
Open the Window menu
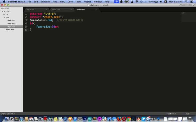click(98, 2)
